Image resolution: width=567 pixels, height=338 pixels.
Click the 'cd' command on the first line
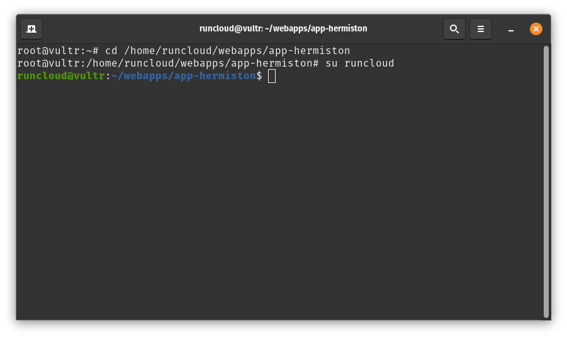111,50
